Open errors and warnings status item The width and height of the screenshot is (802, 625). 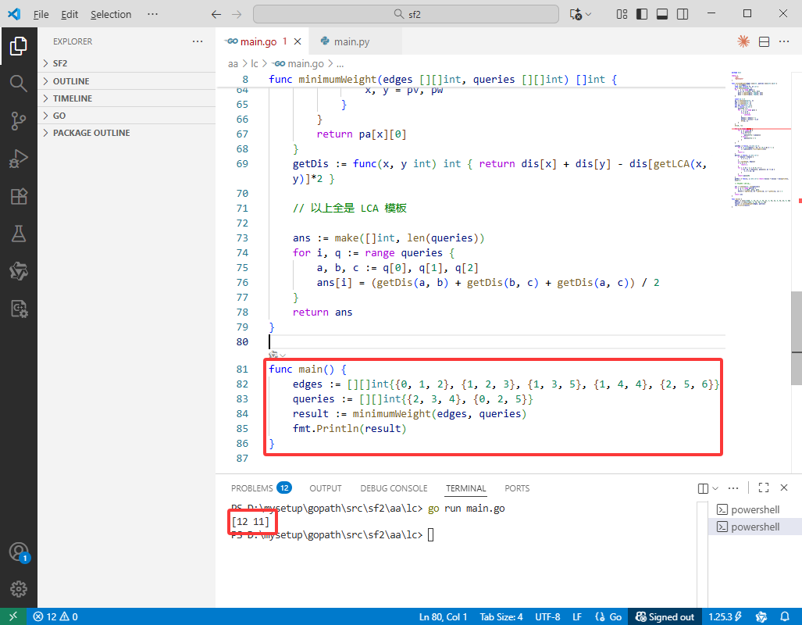55,617
